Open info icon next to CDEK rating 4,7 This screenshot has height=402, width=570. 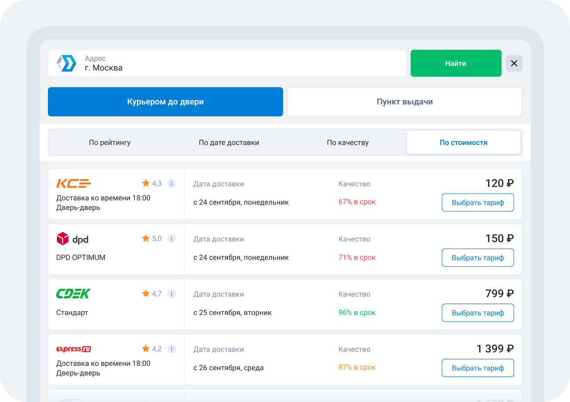[x=172, y=294]
